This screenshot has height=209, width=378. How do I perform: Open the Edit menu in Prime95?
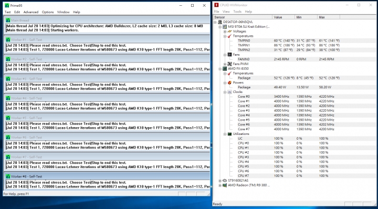click(x=17, y=12)
